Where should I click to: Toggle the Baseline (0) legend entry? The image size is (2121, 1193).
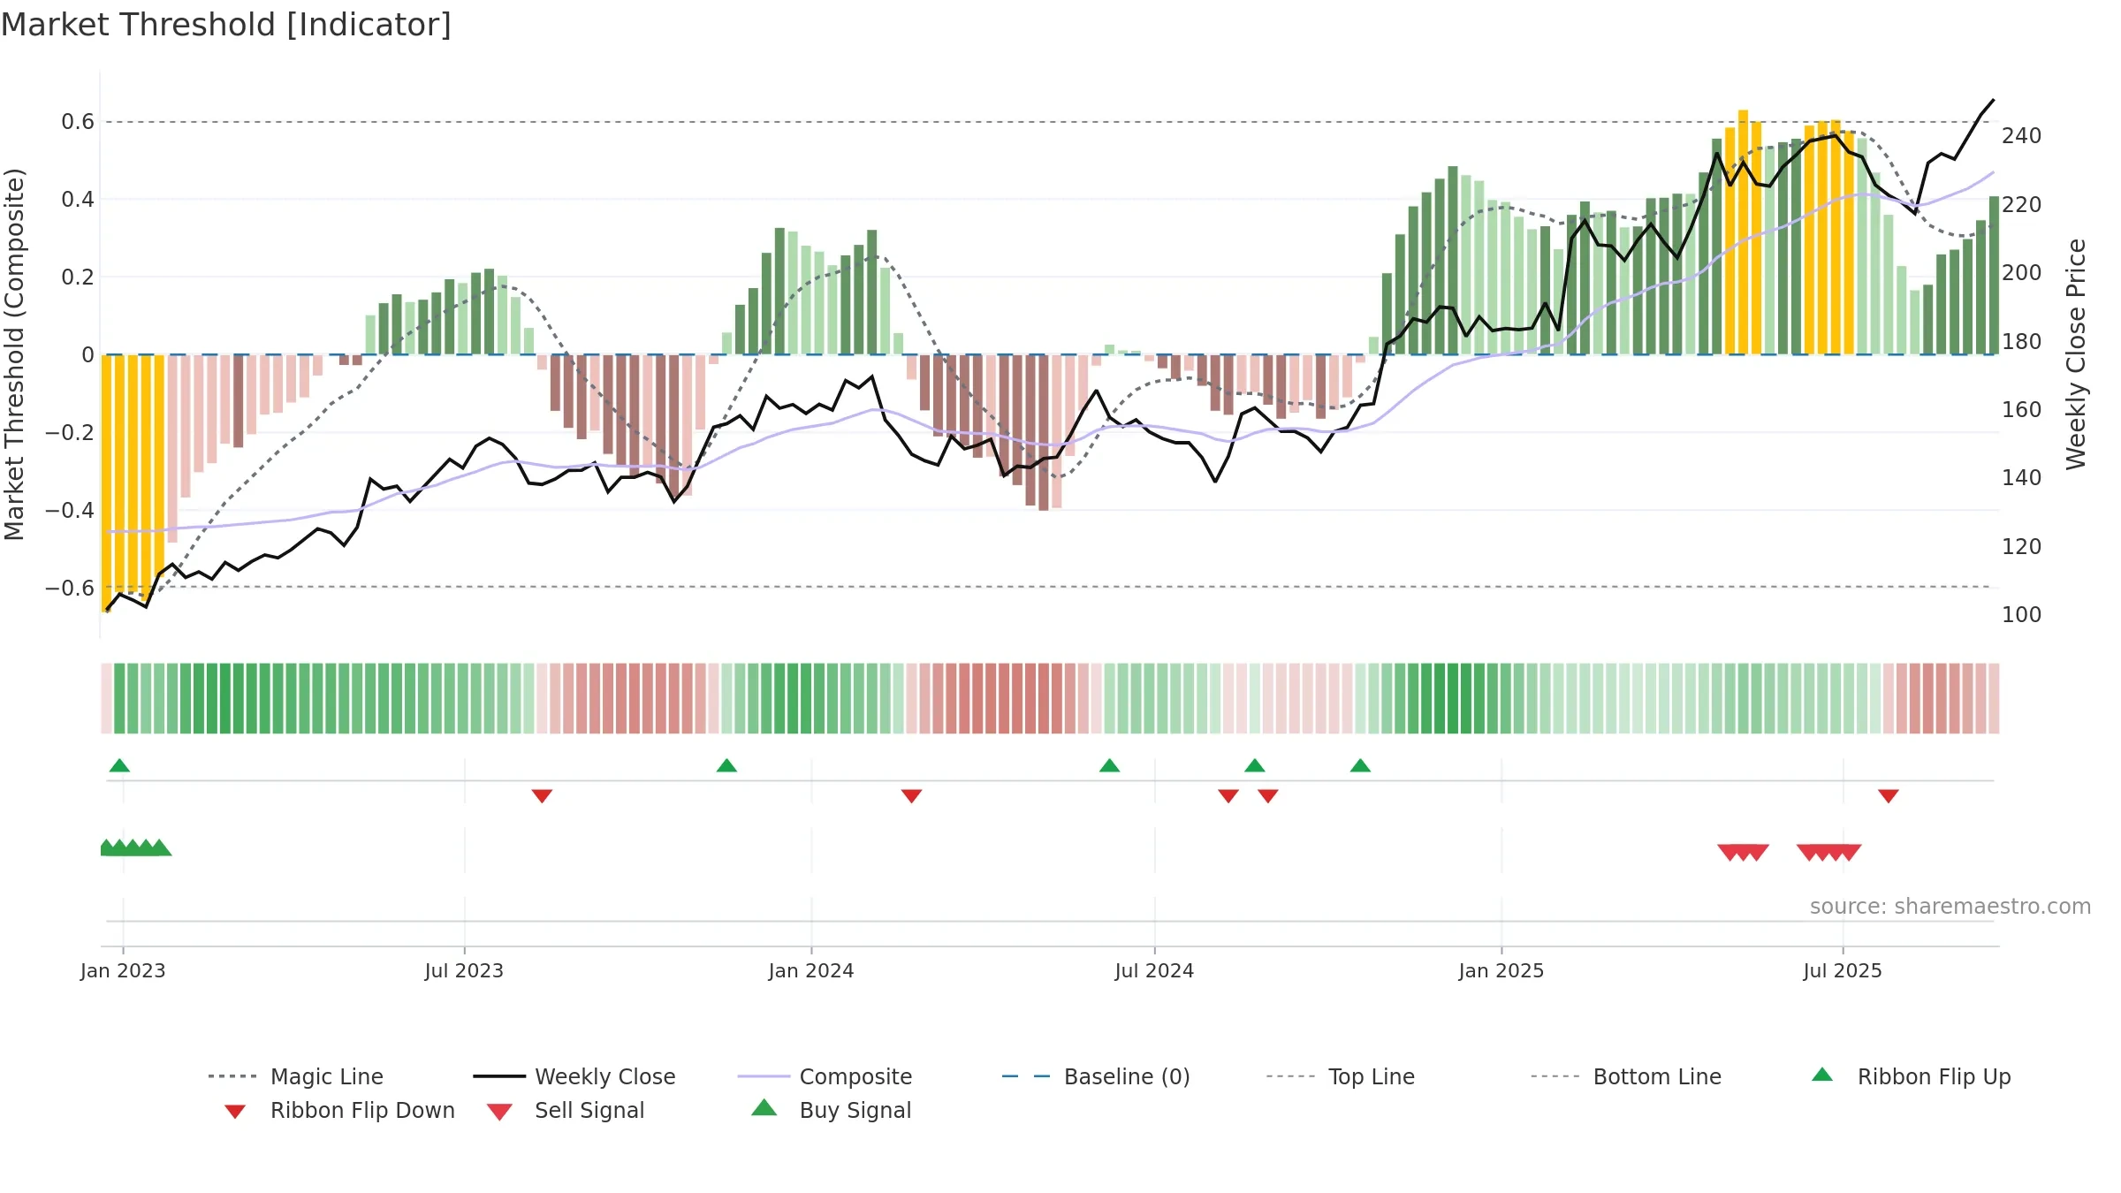[1096, 1076]
